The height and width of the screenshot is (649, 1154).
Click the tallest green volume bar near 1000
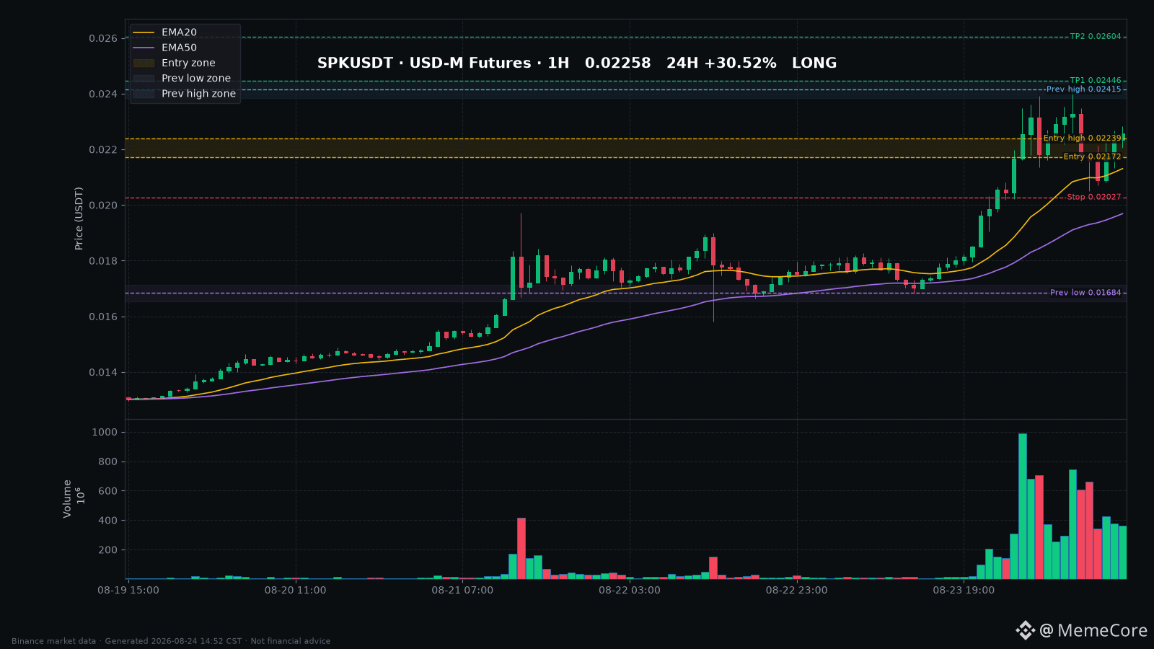pos(1023,506)
